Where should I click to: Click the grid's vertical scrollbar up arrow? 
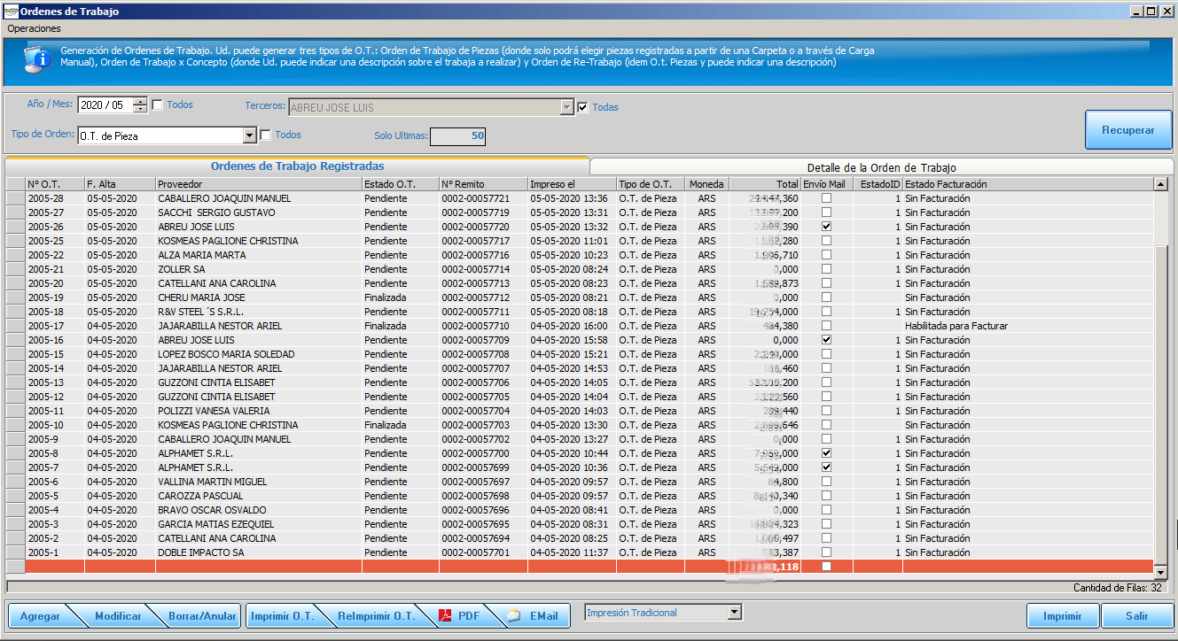pos(1160,184)
